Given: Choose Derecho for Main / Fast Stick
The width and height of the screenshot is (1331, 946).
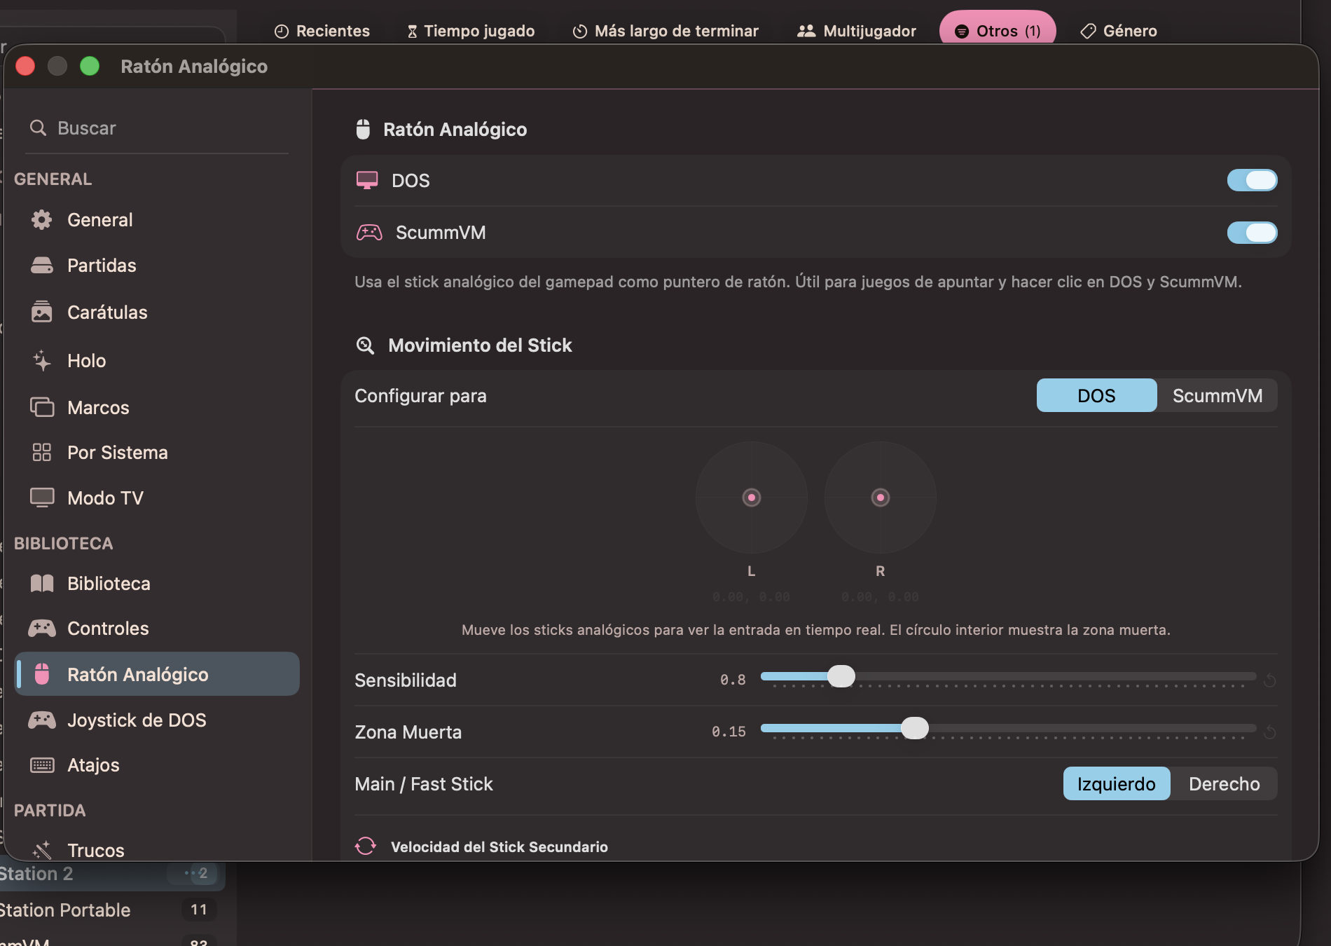Looking at the screenshot, I should point(1224,784).
